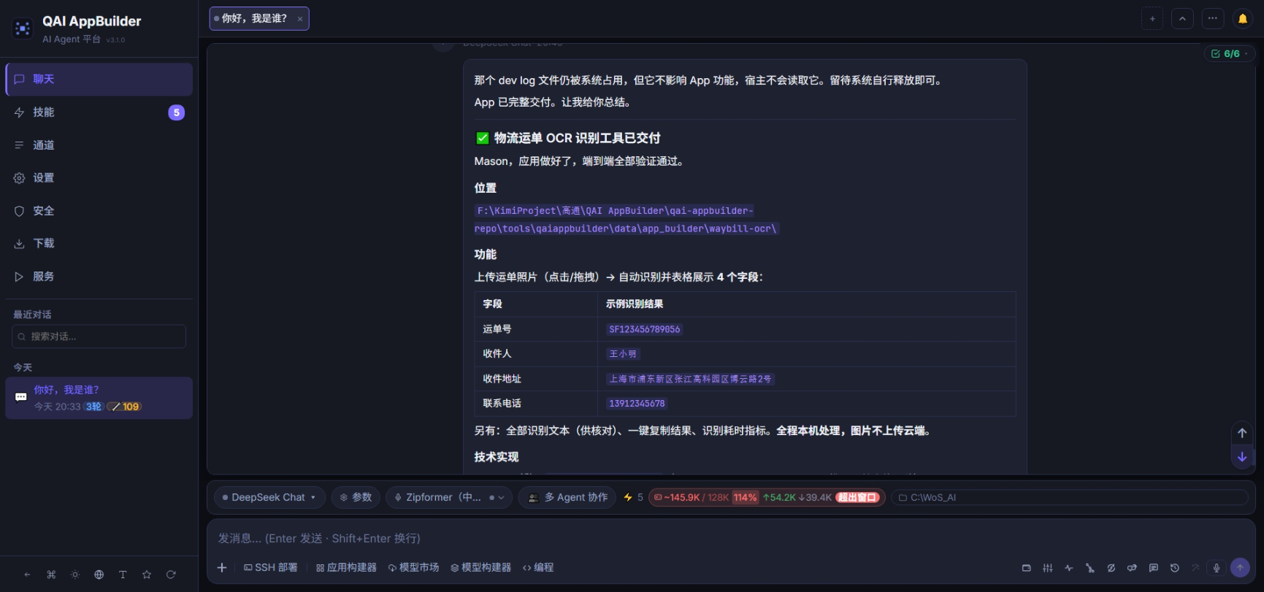Click the pulse activity icon in composer

1069,567
